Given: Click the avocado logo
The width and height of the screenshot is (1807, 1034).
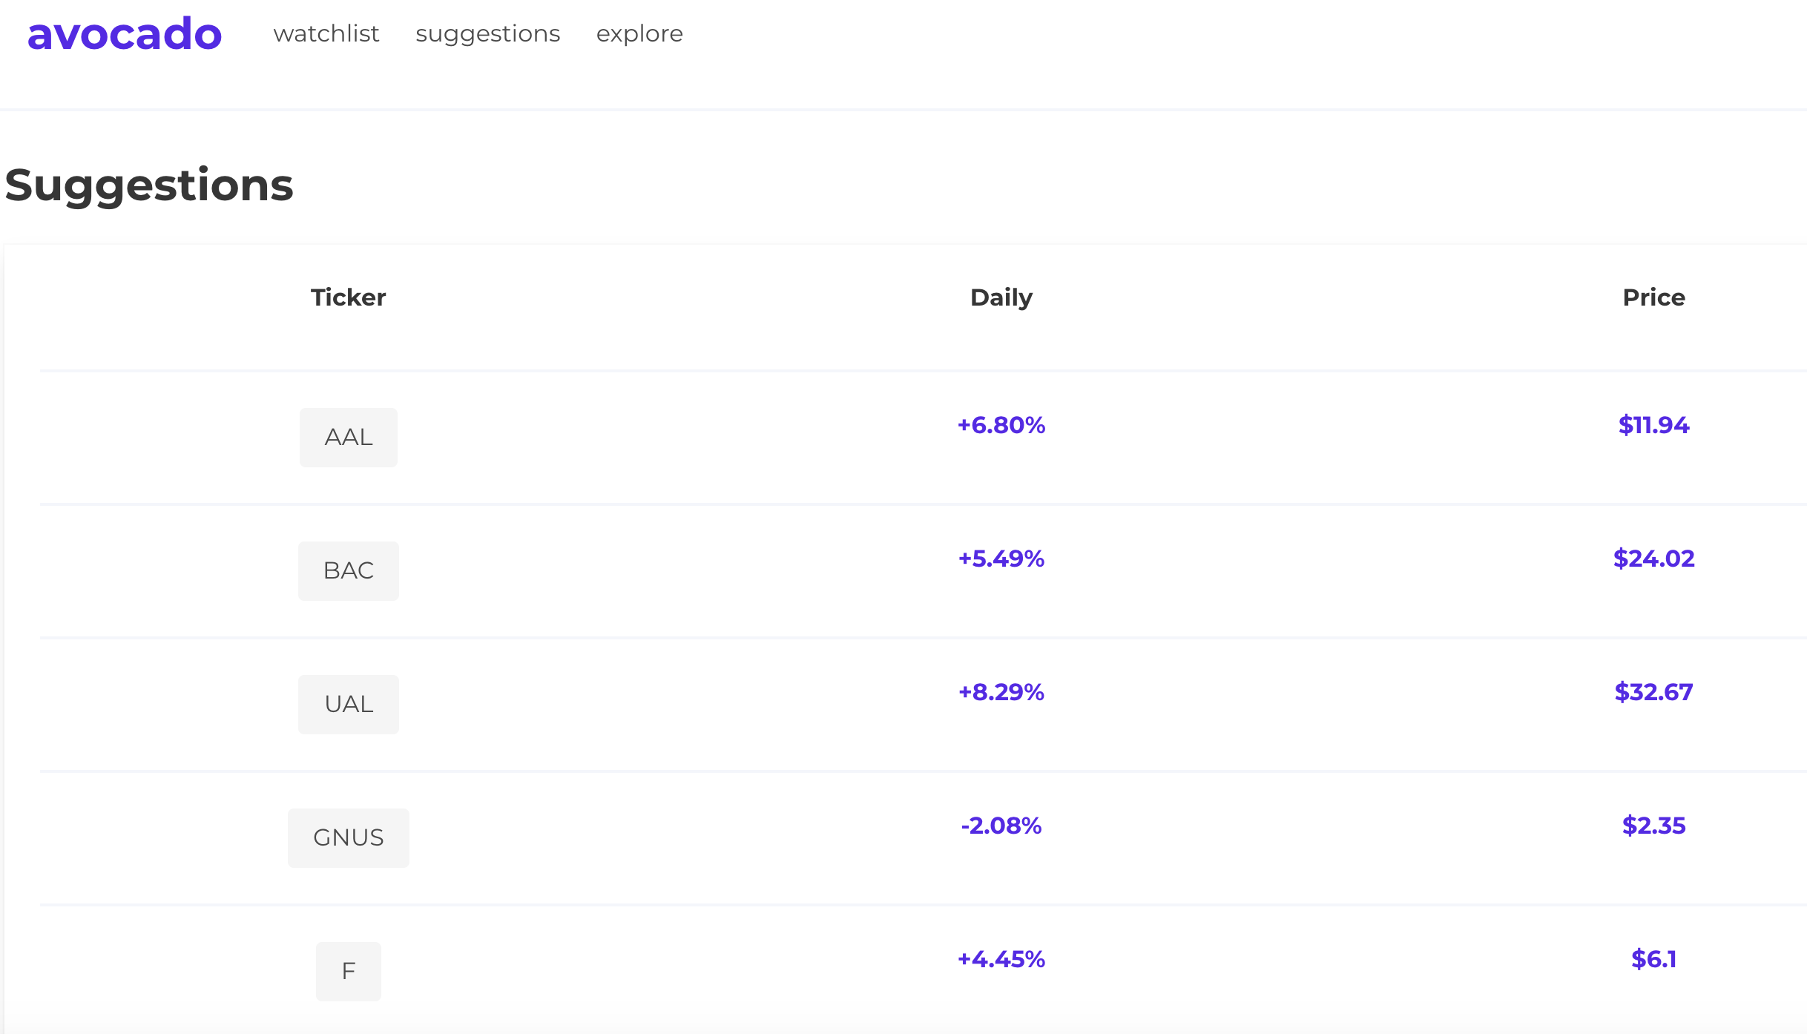Looking at the screenshot, I should tap(125, 34).
